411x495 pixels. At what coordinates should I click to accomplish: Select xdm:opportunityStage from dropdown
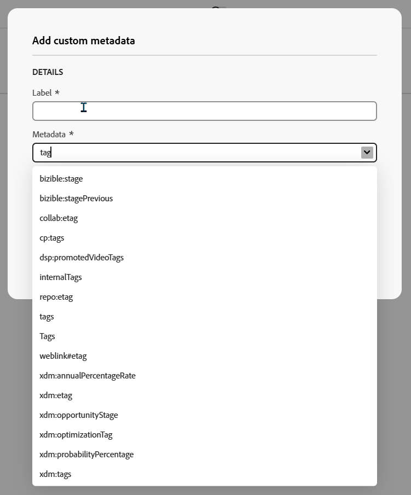79,415
